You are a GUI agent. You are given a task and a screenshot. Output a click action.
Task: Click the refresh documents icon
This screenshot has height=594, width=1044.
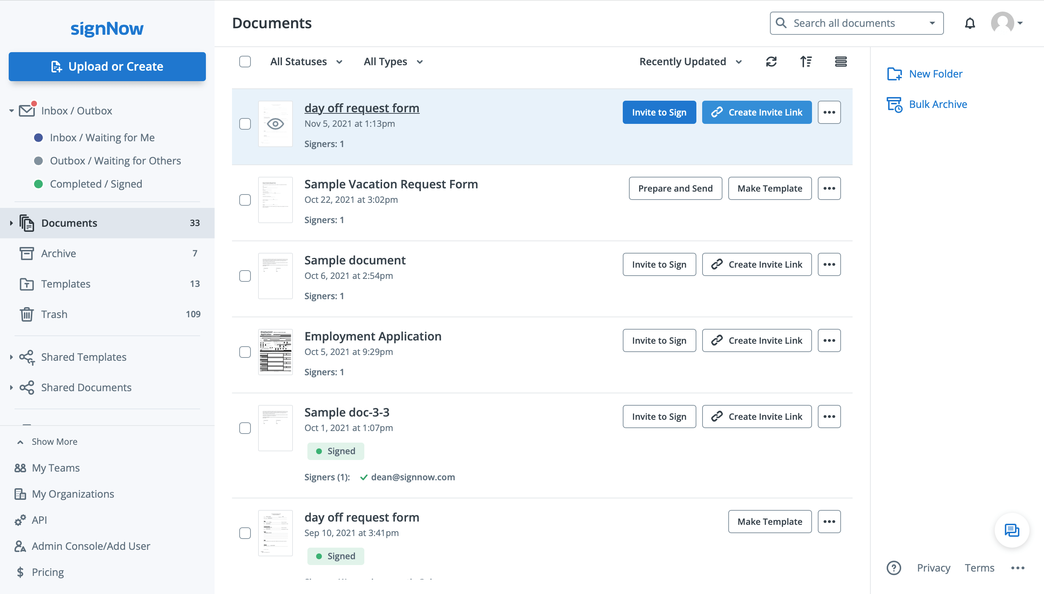click(x=771, y=62)
